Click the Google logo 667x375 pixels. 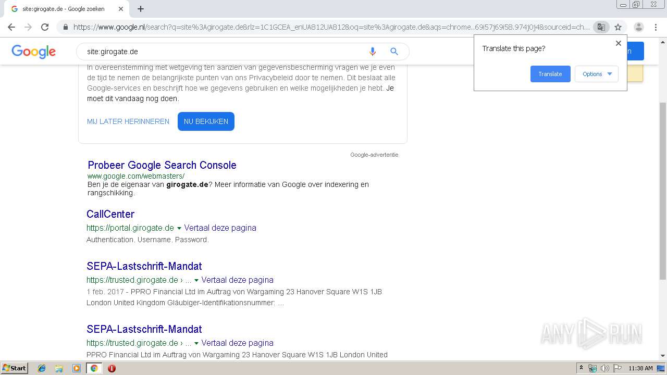[33, 52]
